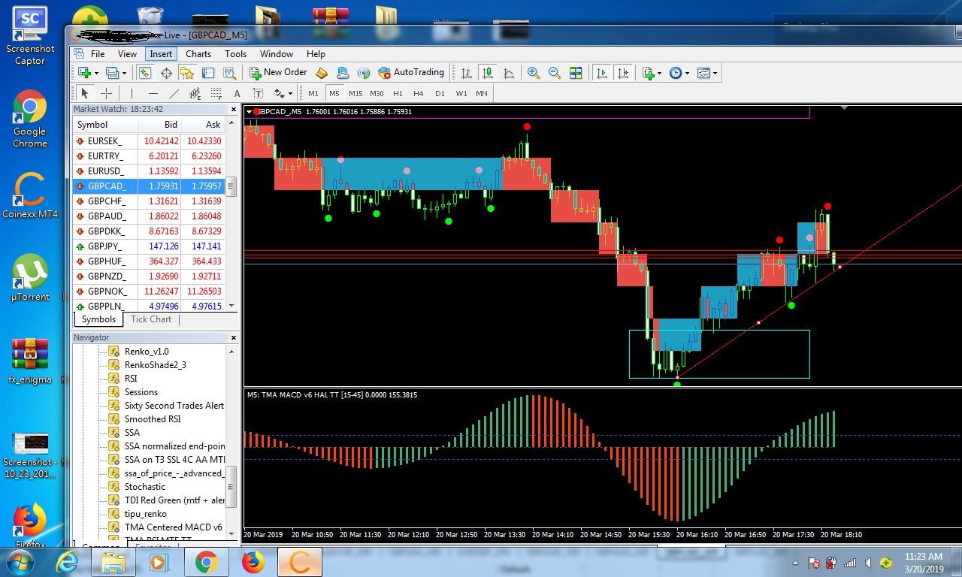The image size is (962, 577).
Task: Select the Renko_v1.0 indicator
Action: pyautogui.click(x=147, y=352)
